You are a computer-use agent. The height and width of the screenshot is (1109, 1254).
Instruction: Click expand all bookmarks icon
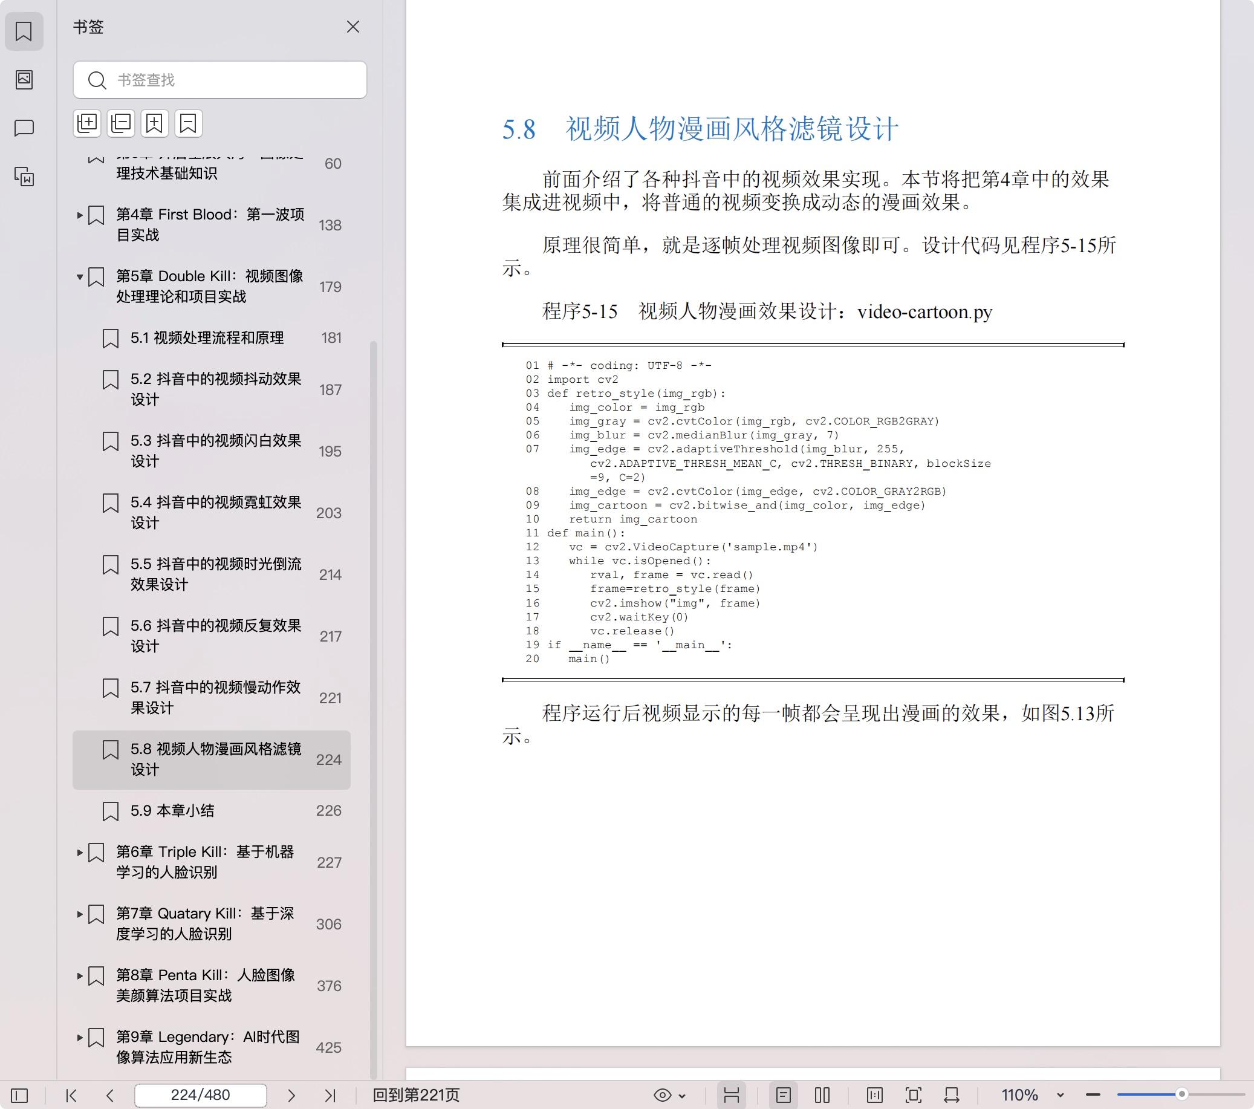coord(87,123)
